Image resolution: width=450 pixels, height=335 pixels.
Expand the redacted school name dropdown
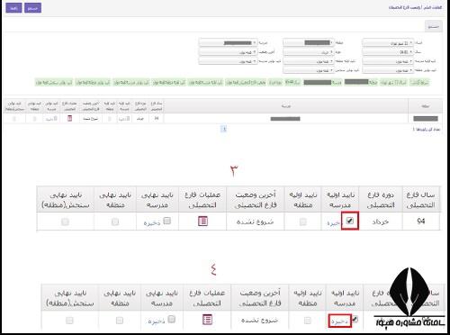[x=229, y=43]
